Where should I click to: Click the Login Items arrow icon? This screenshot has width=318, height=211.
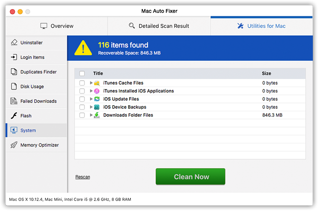coord(14,57)
